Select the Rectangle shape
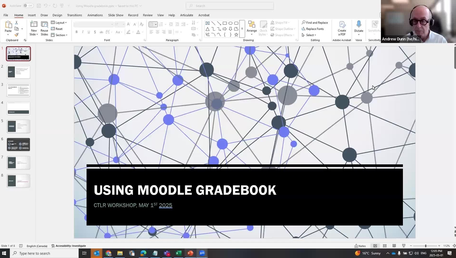Screen dimensions: 456x258 (x=224, y=23)
